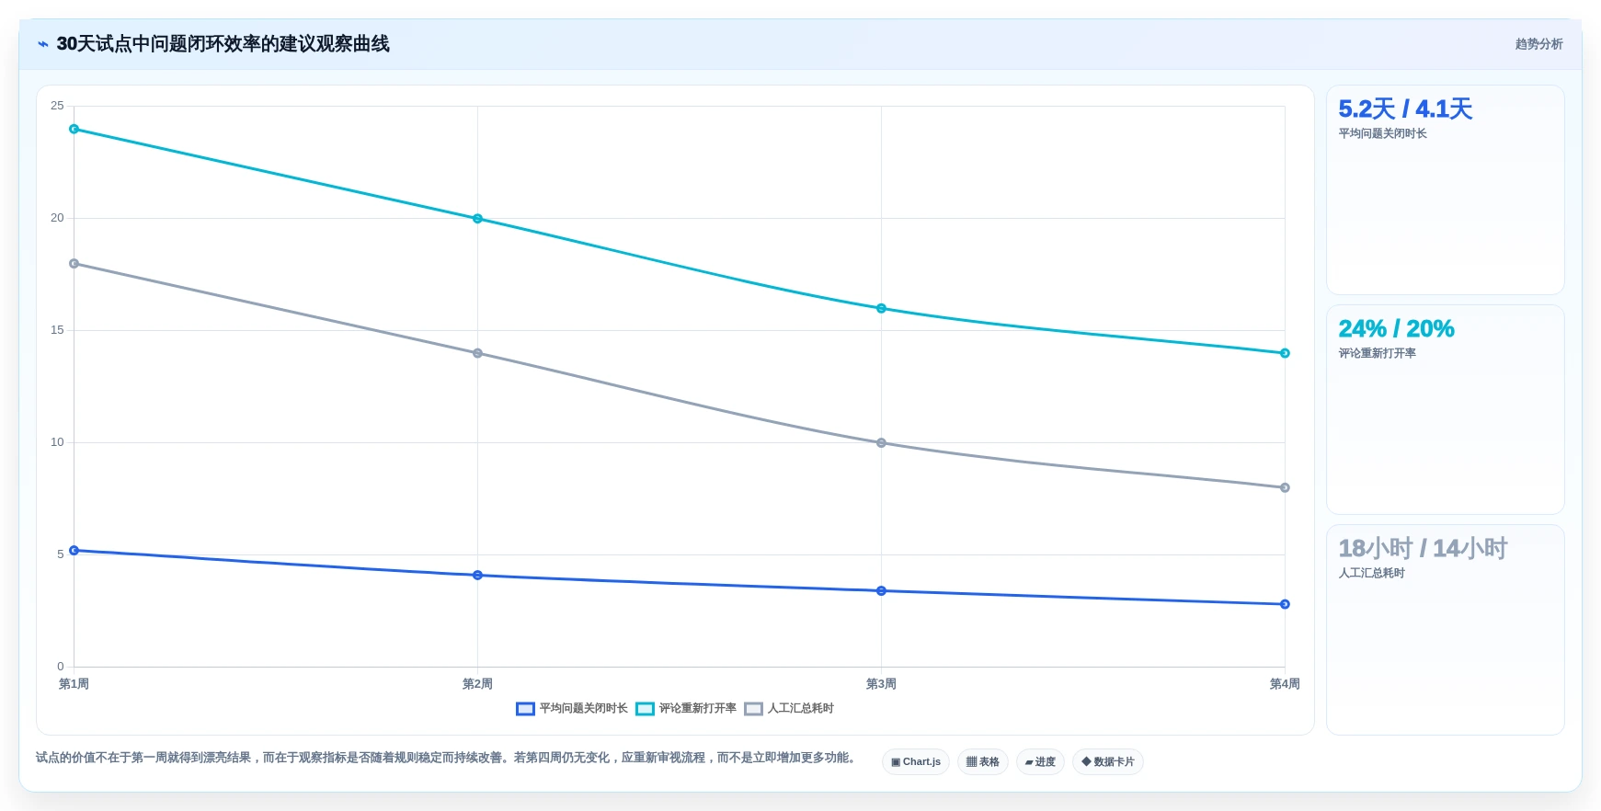Click the 趋势分析 label in header

1538,44
